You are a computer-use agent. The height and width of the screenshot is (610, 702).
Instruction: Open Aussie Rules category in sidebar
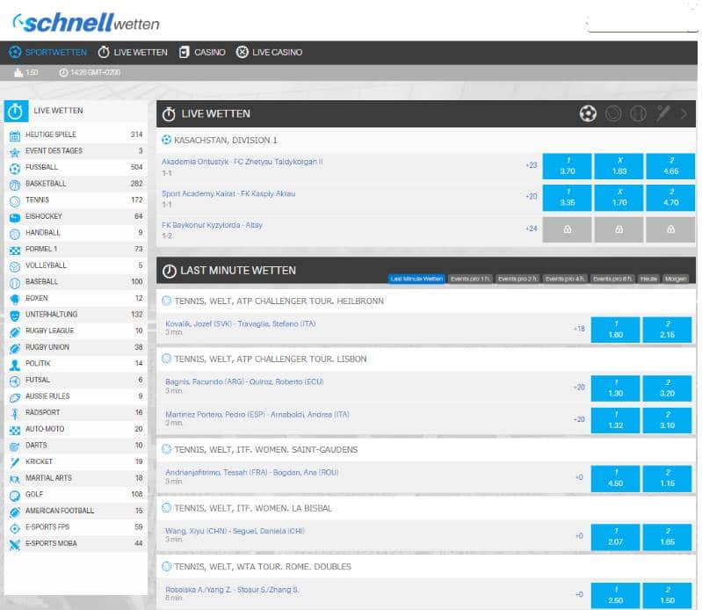[76, 396]
